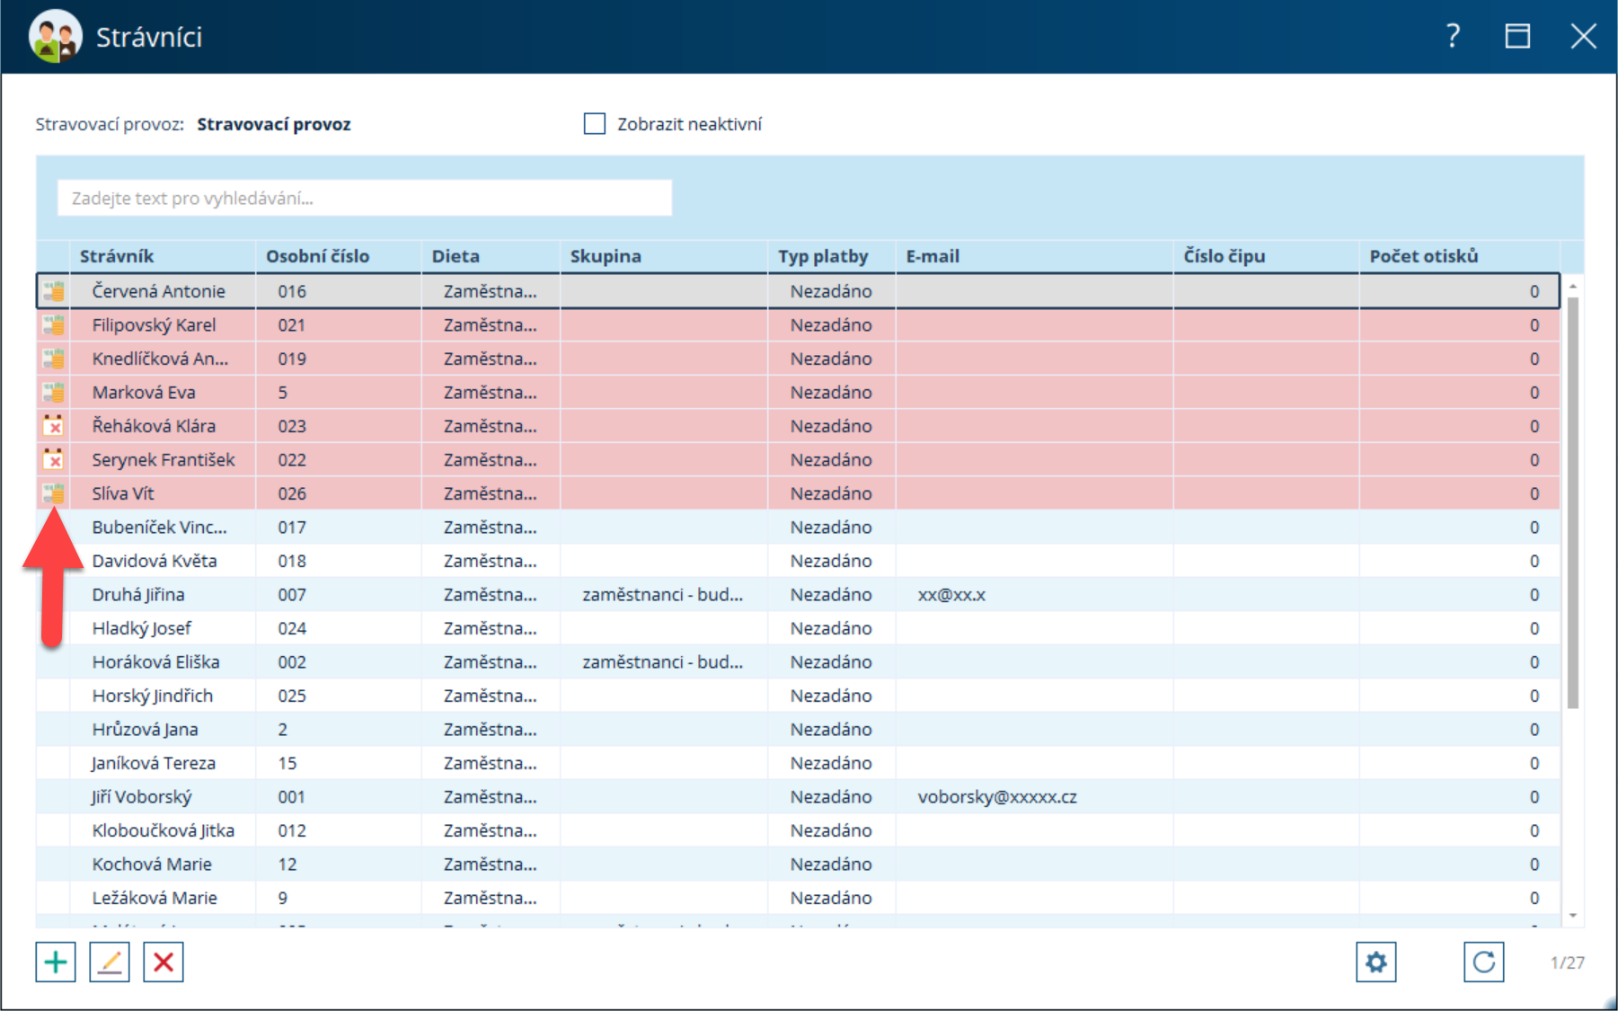Sort by the Počet otisků column header
The height and width of the screenshot is (1011, 1618).
1459,256
